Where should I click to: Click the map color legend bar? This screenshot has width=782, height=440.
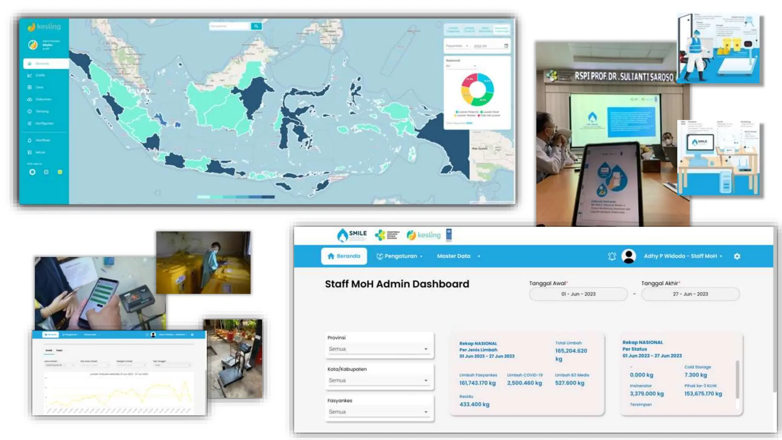pyautogui.click(x=236, y=197)
